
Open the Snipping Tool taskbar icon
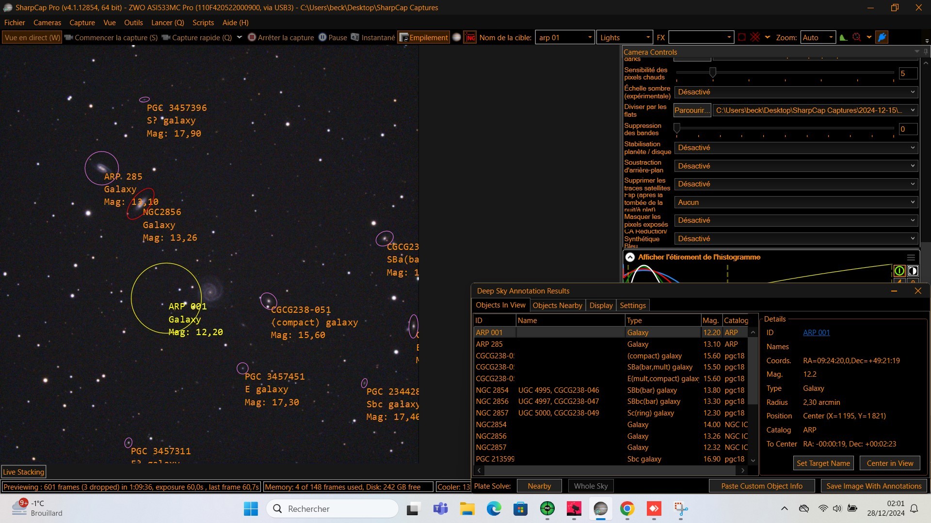pos(680,508)
